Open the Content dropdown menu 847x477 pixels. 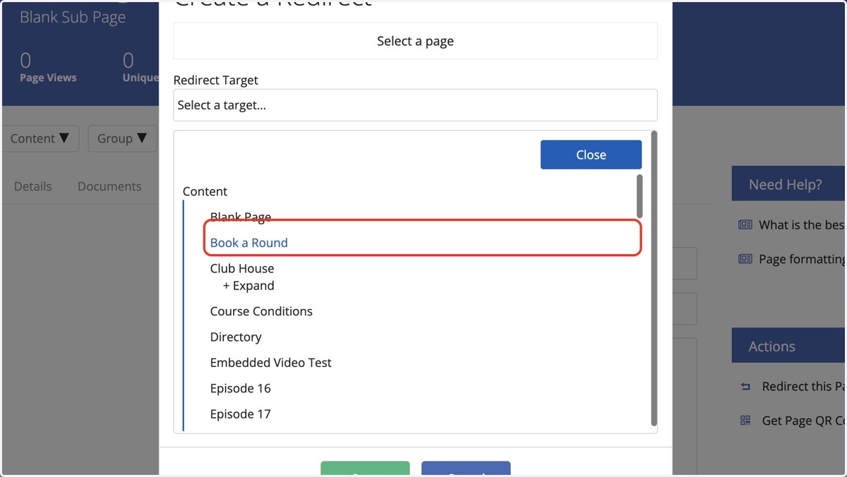pyautogui.click(x=40, y=138)
